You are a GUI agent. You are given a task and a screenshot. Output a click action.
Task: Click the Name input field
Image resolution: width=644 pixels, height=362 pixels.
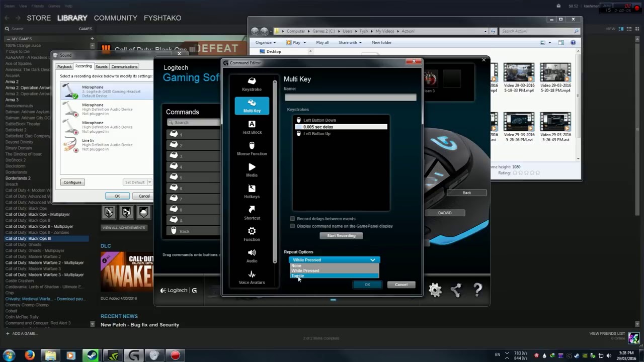350,97
